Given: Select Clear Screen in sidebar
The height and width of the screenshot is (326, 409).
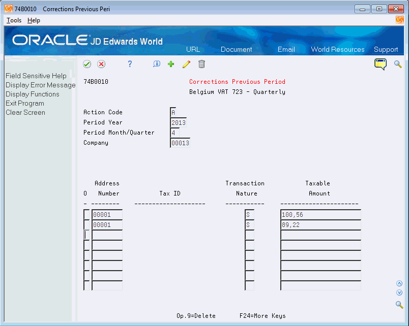Looking at the screenshot, I should coord(25,113).
